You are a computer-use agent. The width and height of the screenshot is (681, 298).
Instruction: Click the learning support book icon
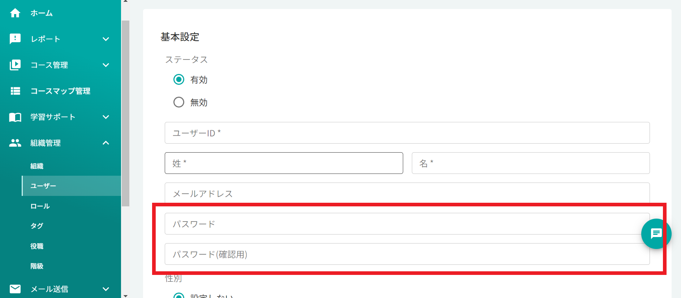[x=15, y=117]
